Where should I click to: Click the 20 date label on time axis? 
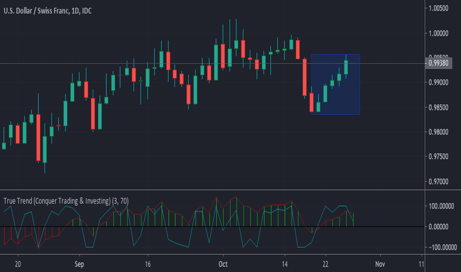(18, 264)
